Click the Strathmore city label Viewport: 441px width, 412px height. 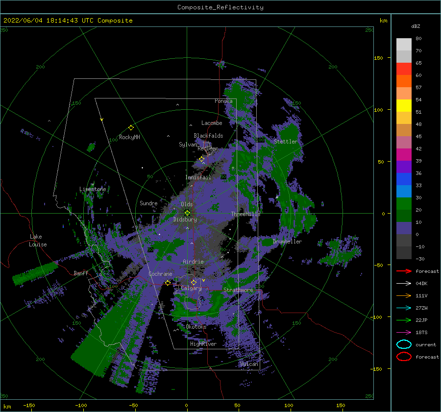[238, 290]
